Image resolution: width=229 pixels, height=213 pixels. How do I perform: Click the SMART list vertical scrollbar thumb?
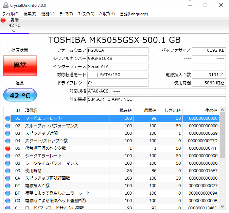tap(223, 135)
